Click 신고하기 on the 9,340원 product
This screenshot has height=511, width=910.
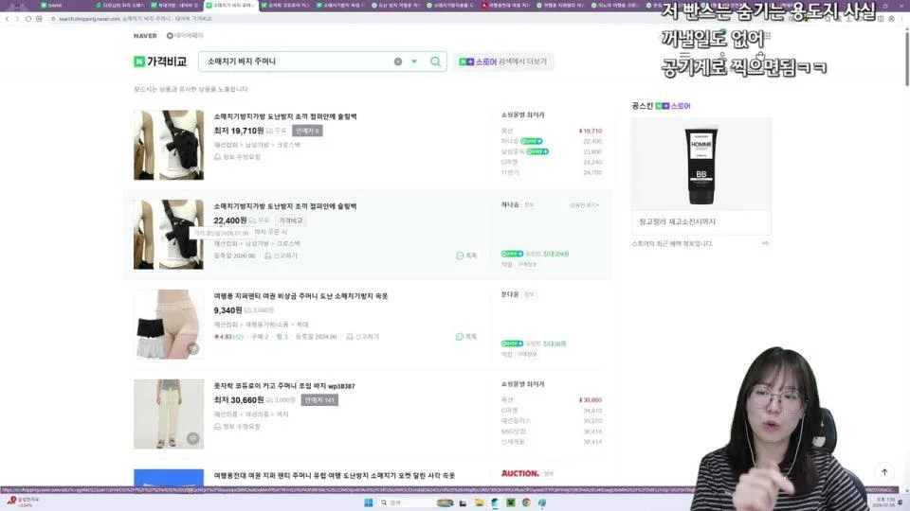pos(363,337)
